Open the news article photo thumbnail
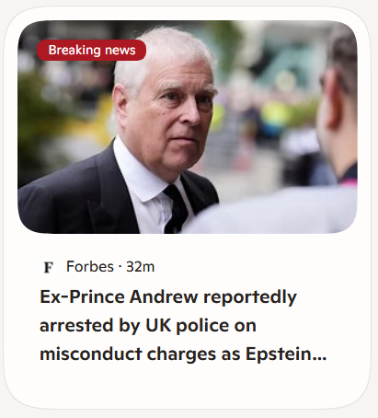The height and width of the screenshot is (418, 378). [188, 127]
